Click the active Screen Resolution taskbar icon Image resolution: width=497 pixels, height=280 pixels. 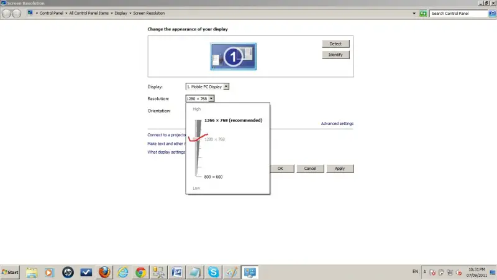(x=250, y=273)
